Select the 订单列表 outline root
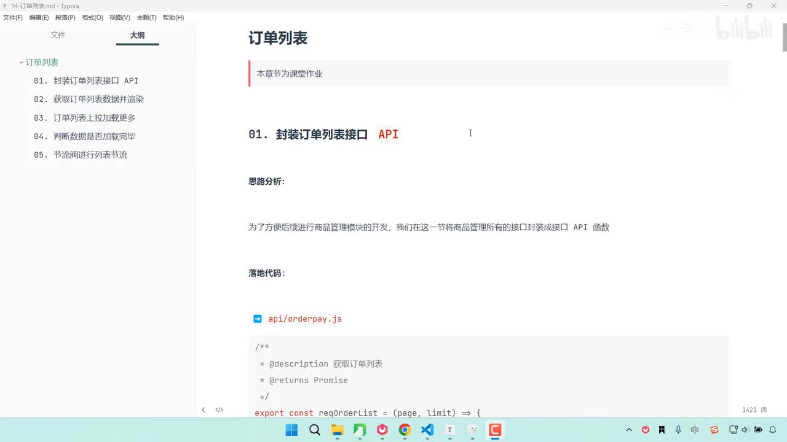The image size is (787, 442). tap(42, 62)
